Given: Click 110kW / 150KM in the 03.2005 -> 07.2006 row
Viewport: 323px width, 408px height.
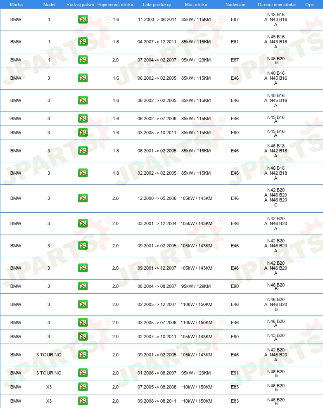Looking at the screenshot, I should tap(197, 323).
